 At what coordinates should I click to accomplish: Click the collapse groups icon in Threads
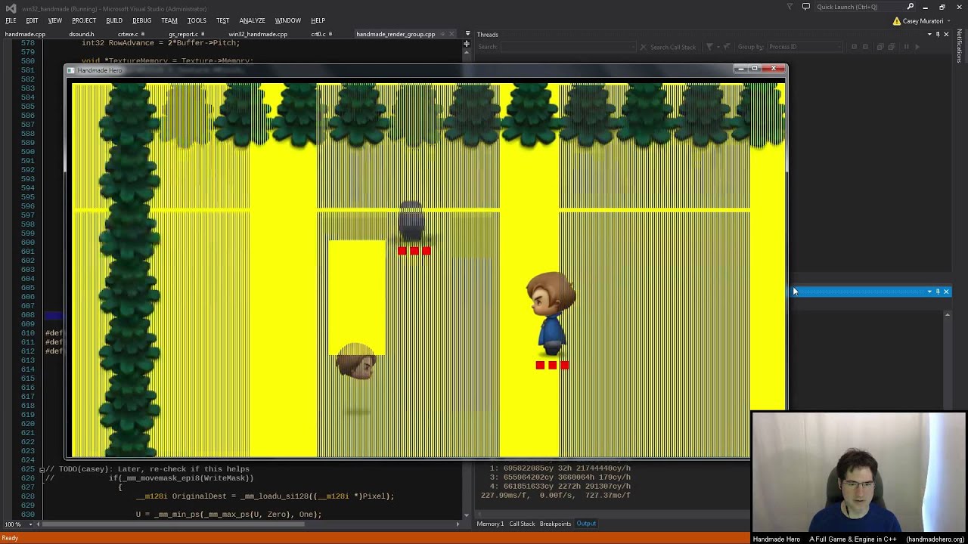(x=866, y=47)
